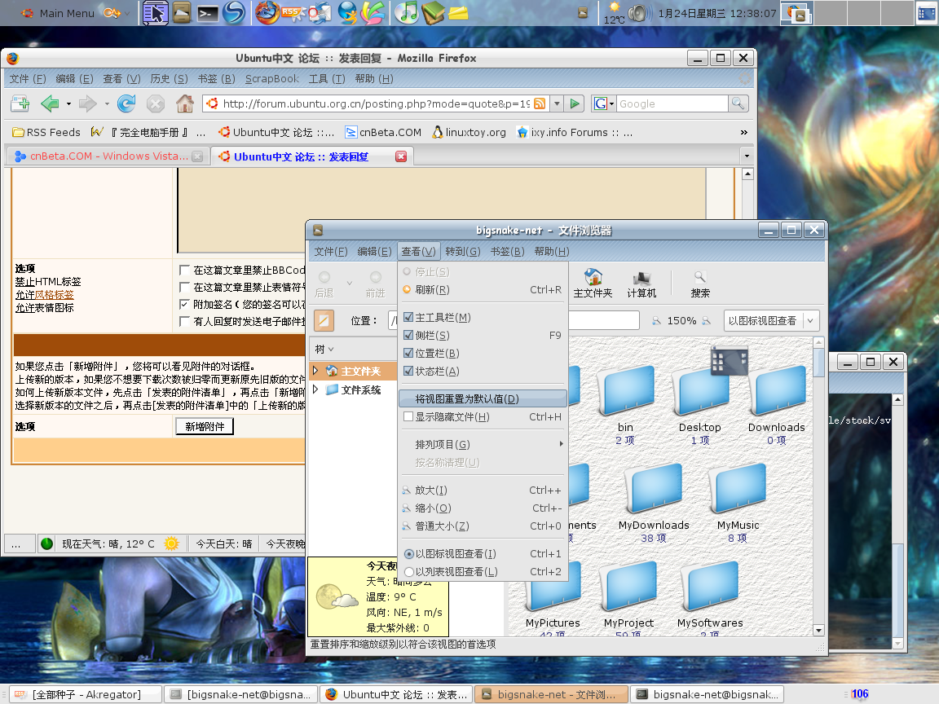The width and height of the screenshot is (939, 704).
Task: Click the 新增附件 button
Action: point(205,426)
